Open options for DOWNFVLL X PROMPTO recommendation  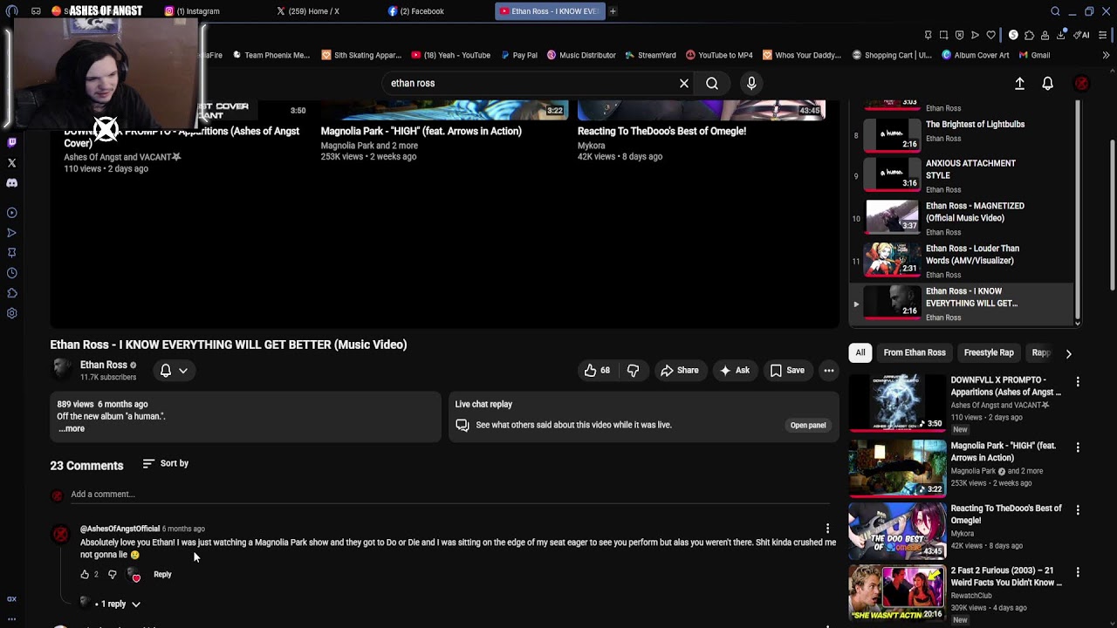pyautogui.click(x=1078, y=382)
